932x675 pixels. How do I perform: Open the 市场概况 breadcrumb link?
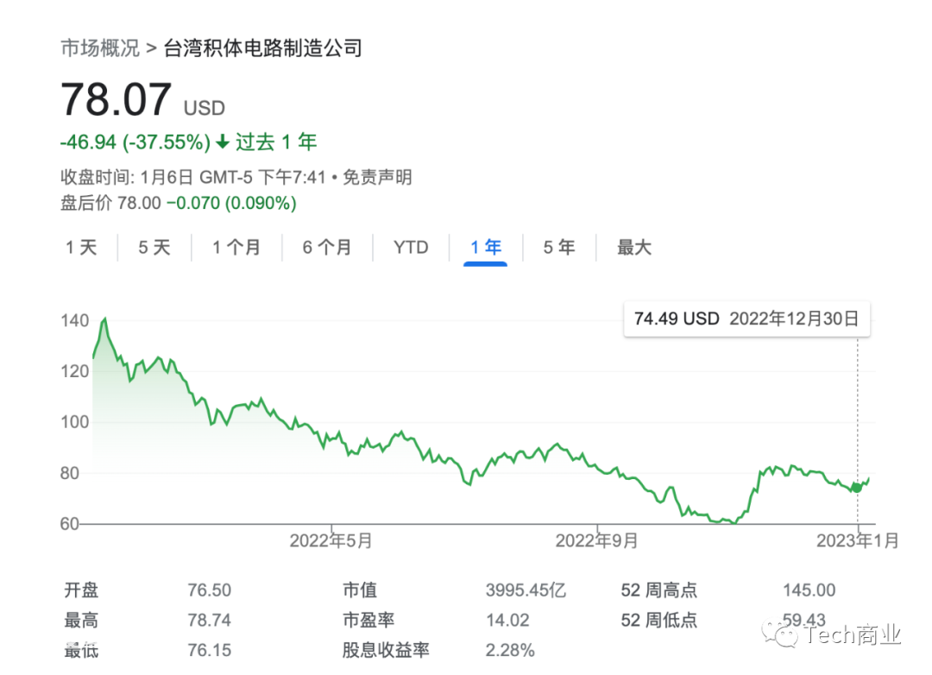click(100, 48)
